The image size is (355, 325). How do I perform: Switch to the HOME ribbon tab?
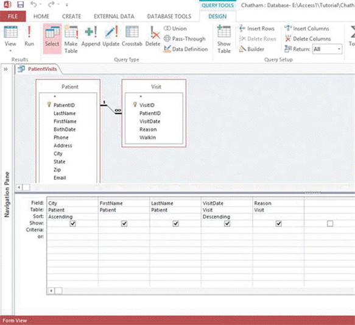41,16
